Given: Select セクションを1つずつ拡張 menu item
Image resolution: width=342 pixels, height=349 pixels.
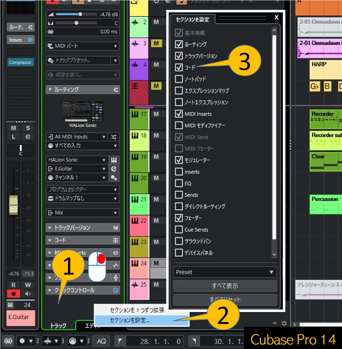Looking at the screenshot, I should click(x=137, y=310).
